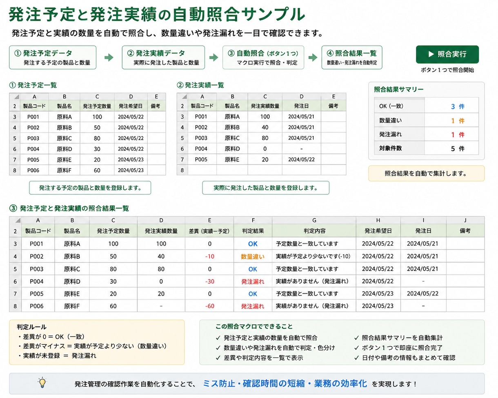Click 備考 header in 照合結果一覧 table

[x=465, y=231]
